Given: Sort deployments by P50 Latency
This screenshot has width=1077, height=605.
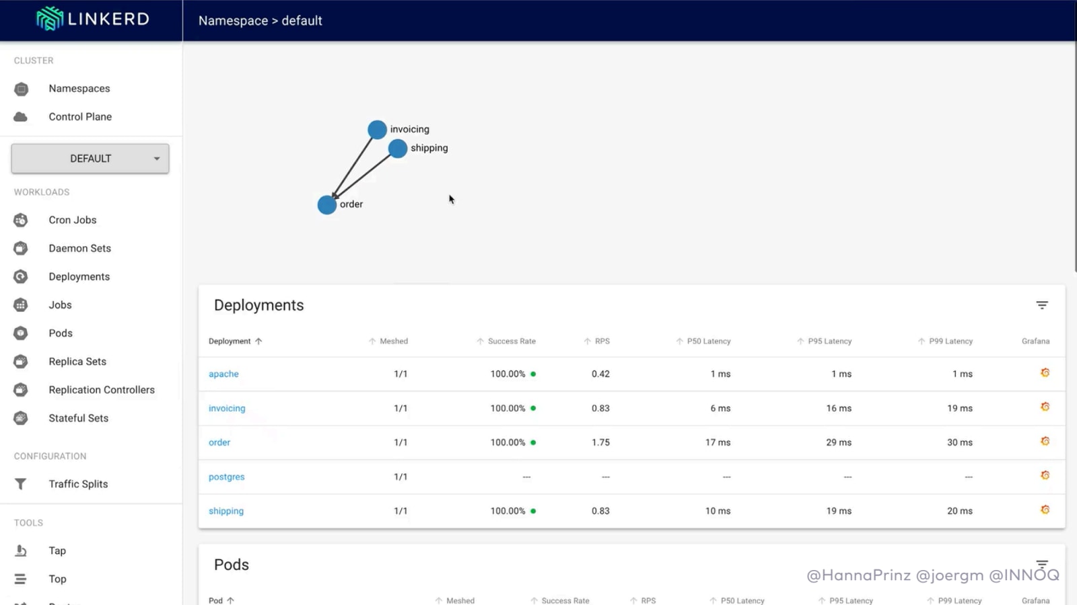Looking at the screenshot, I should pyautogui.click(x=703, y=341).
